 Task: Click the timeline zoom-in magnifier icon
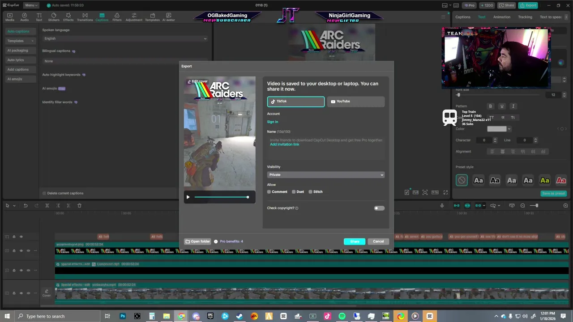(565, 205)
